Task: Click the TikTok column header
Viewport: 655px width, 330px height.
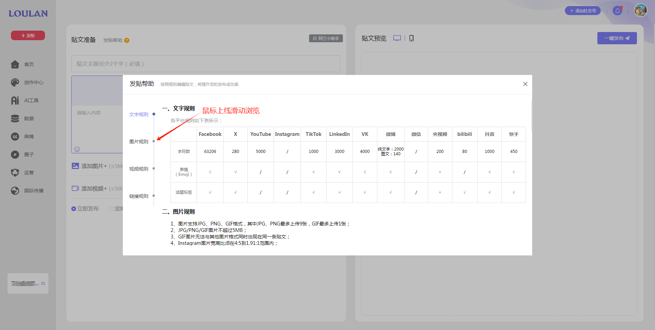Action: pyautogui.click(x=314, y=134)
